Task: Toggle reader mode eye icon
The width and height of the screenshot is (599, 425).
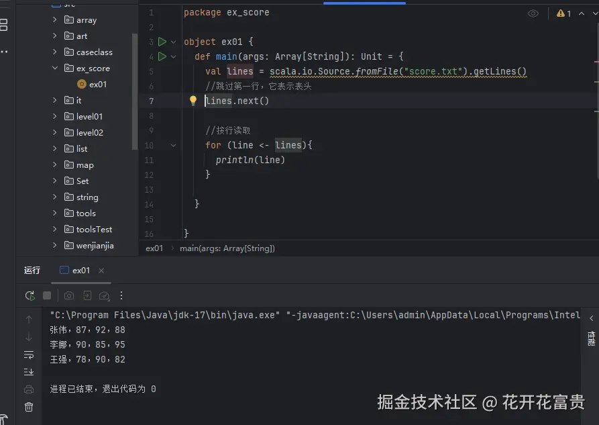Action: point(533,14)
